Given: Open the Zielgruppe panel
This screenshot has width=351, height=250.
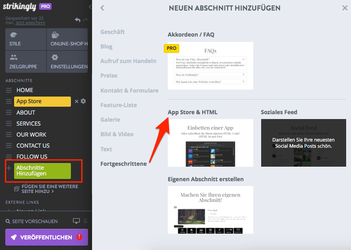Looking at the screenshot, I should (x=25, y=62).
